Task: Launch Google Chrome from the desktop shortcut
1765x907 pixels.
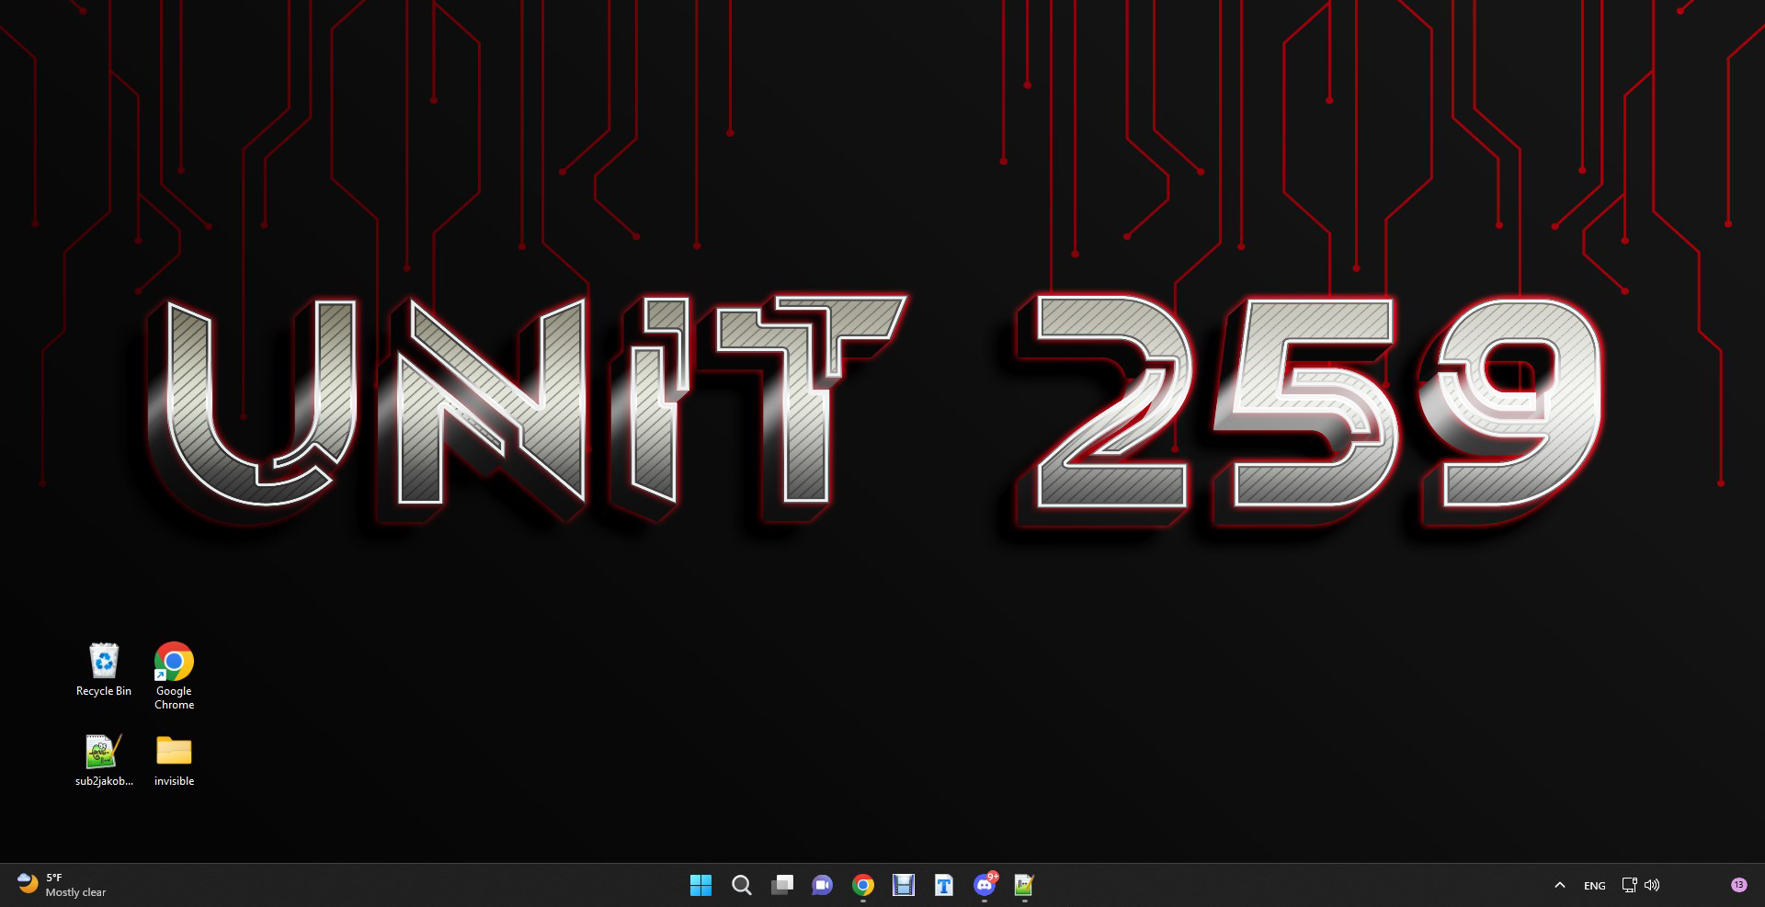Action: 174,660
